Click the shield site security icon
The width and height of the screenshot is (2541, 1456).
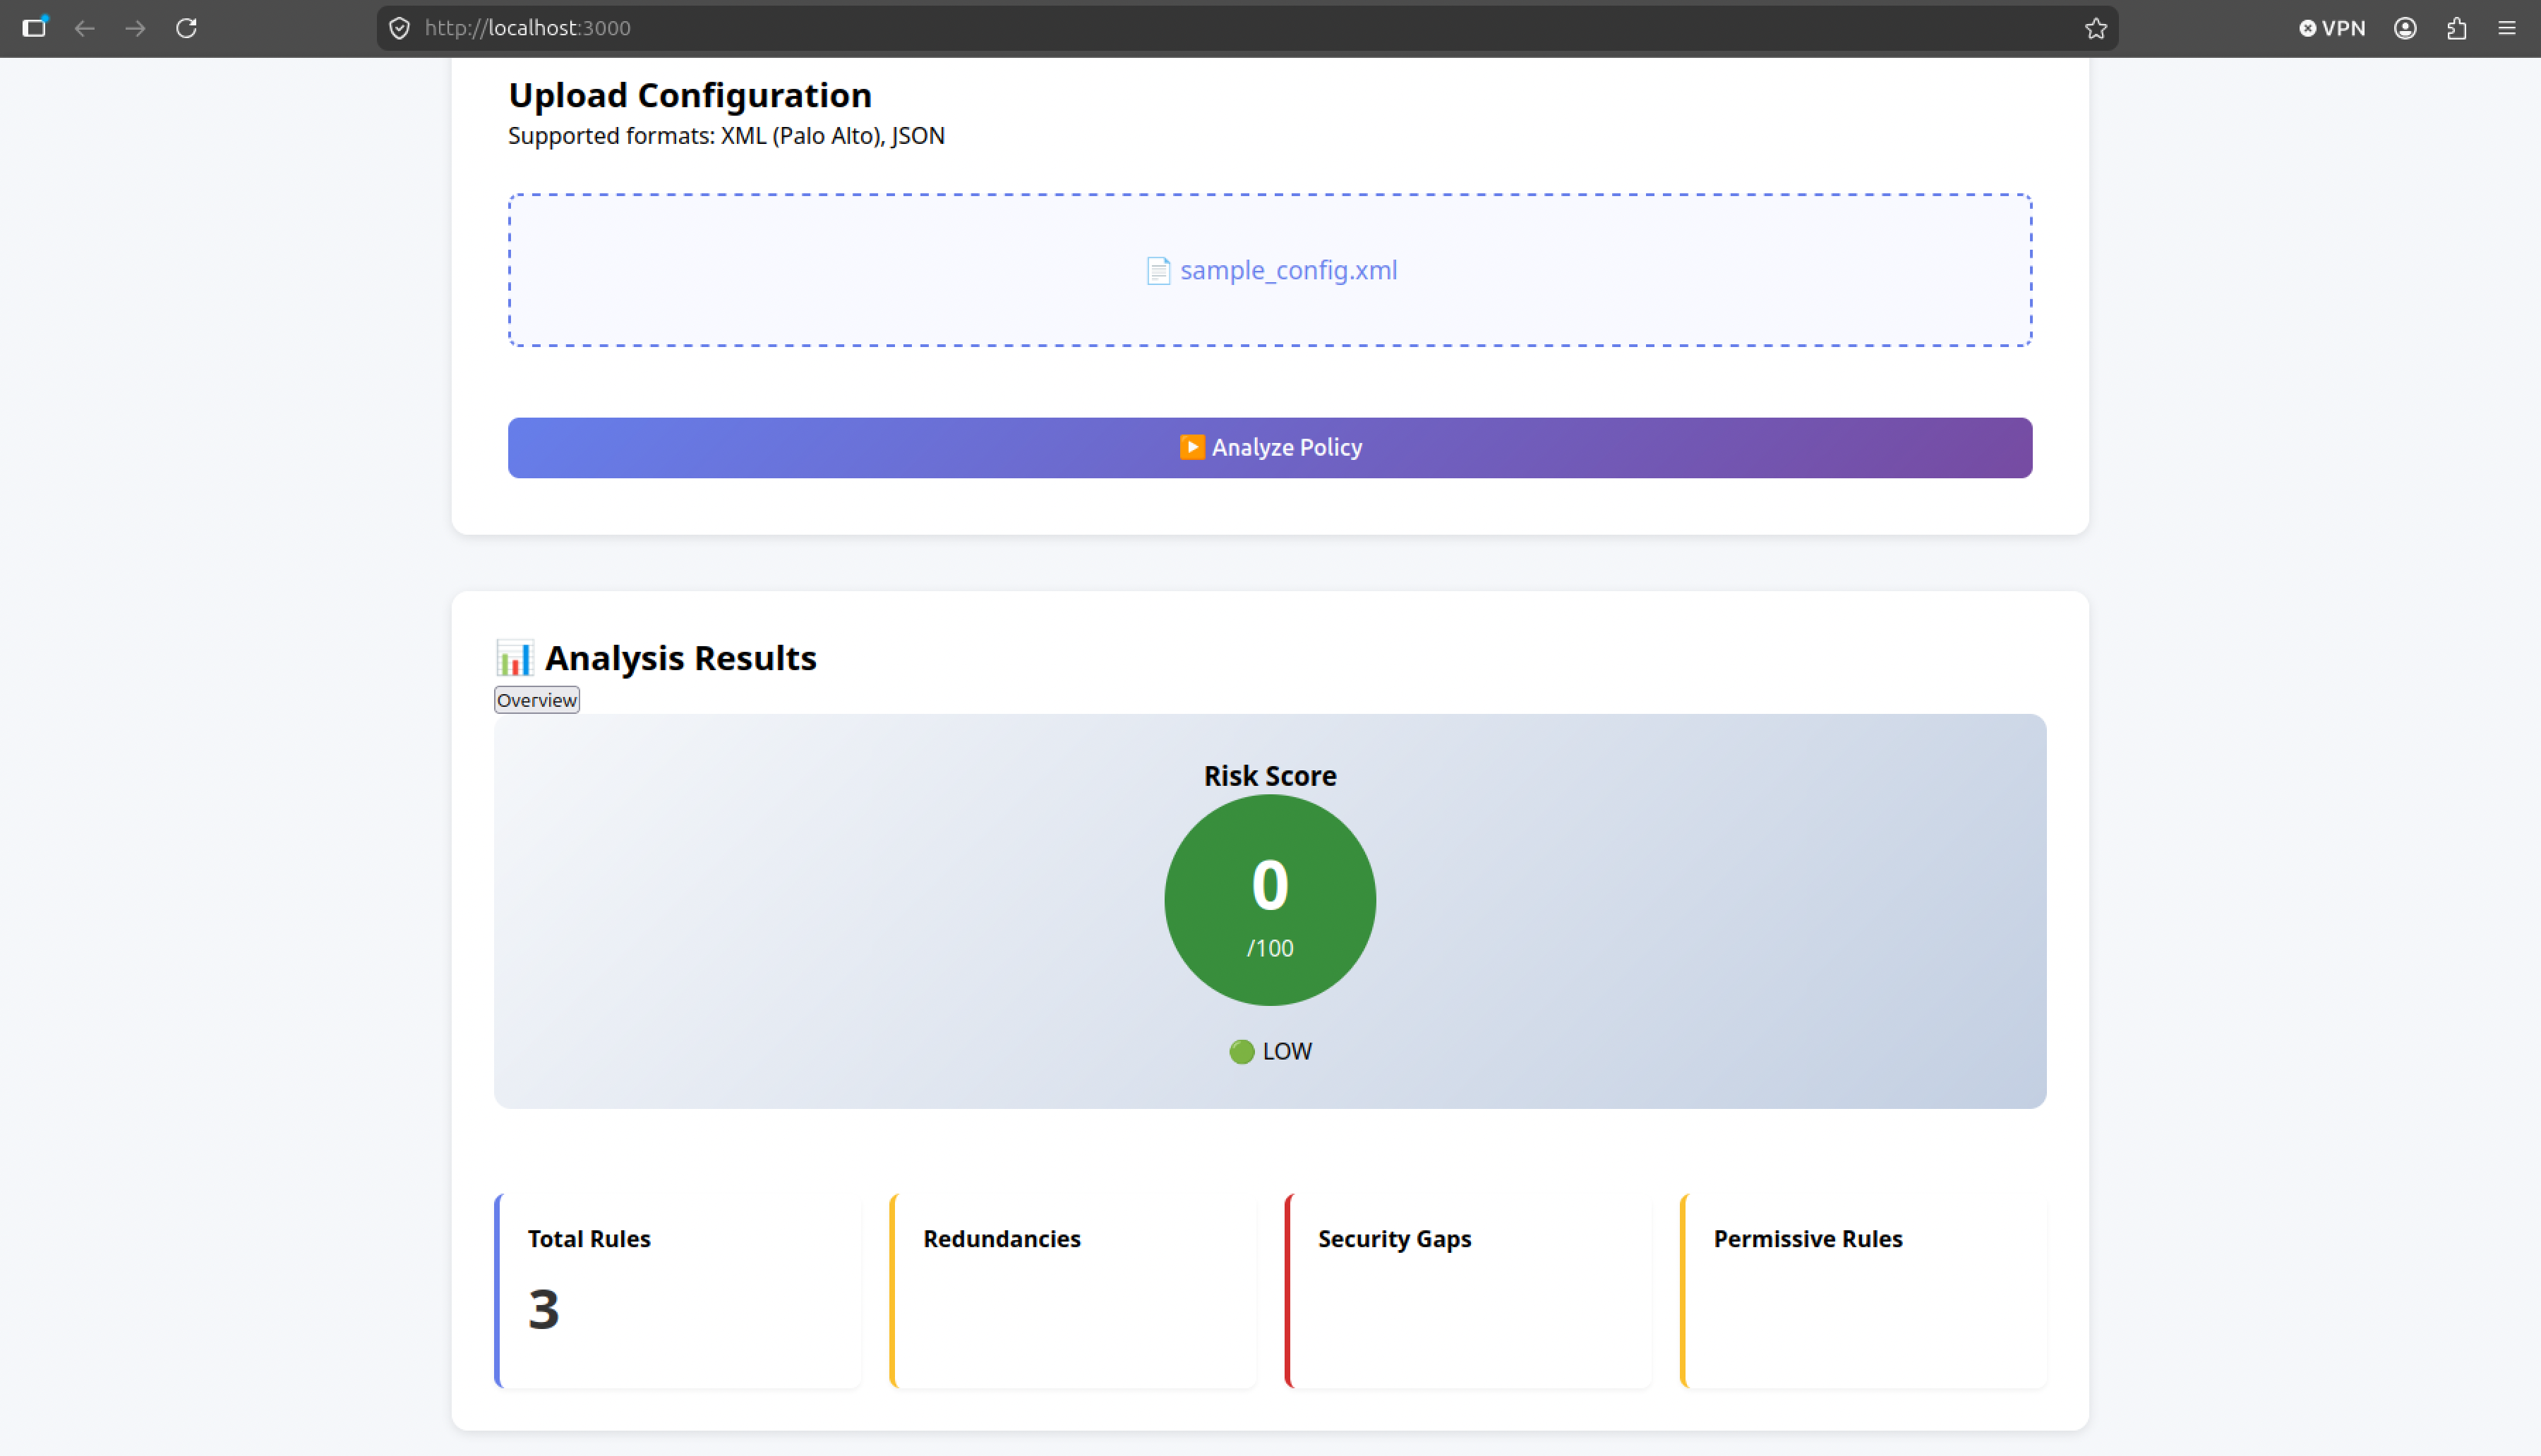400,28
